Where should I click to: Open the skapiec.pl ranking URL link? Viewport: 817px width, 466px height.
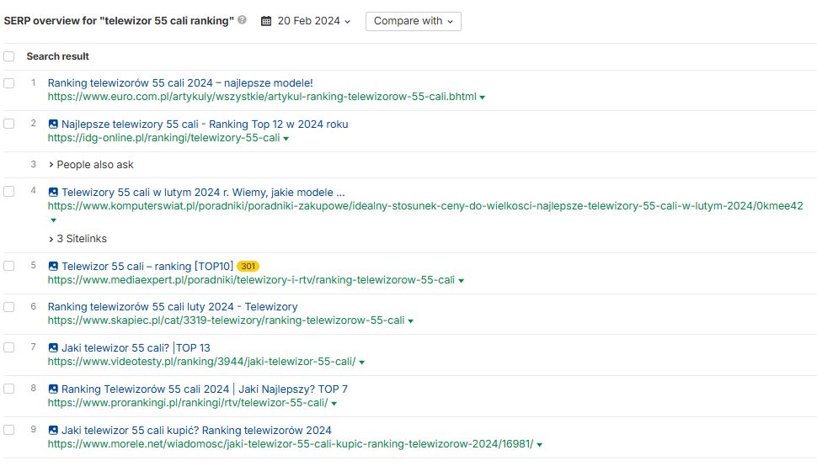point(226,320)
